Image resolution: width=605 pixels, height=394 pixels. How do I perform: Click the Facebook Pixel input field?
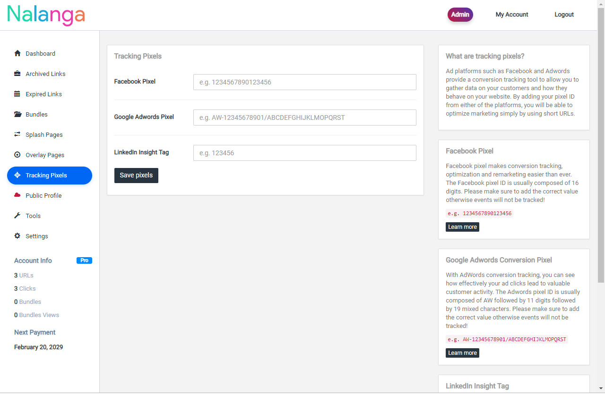304,82
